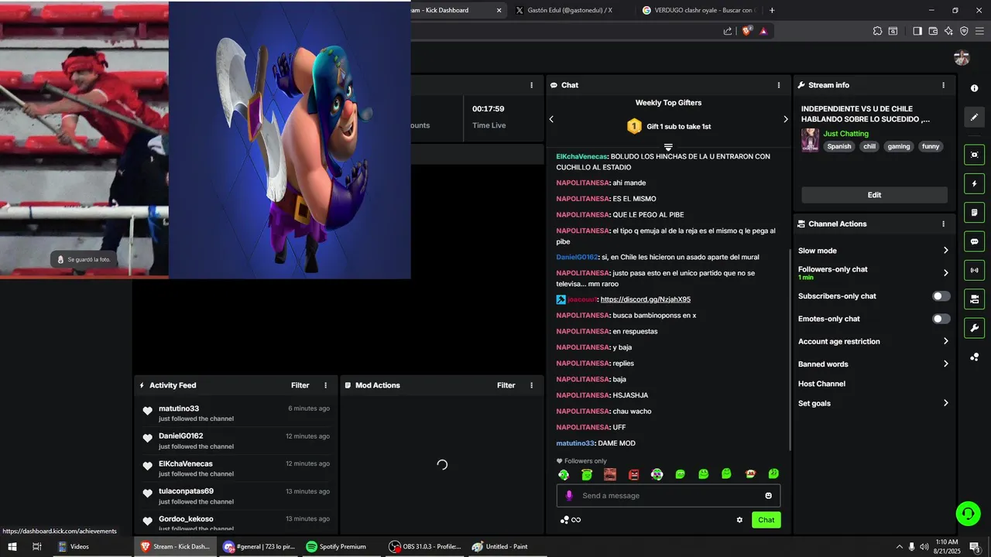Select the first green emote in quick row
The image size is (991, 557).
coord(564,474)
